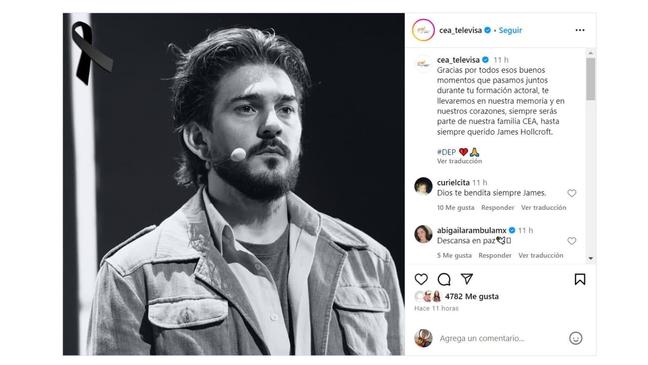Image resolution: width=648 pixels, height=365 pixels.
Task: Open cea_televisa profile picture in header
Action: pyautogui.click(x=423, y=30)
